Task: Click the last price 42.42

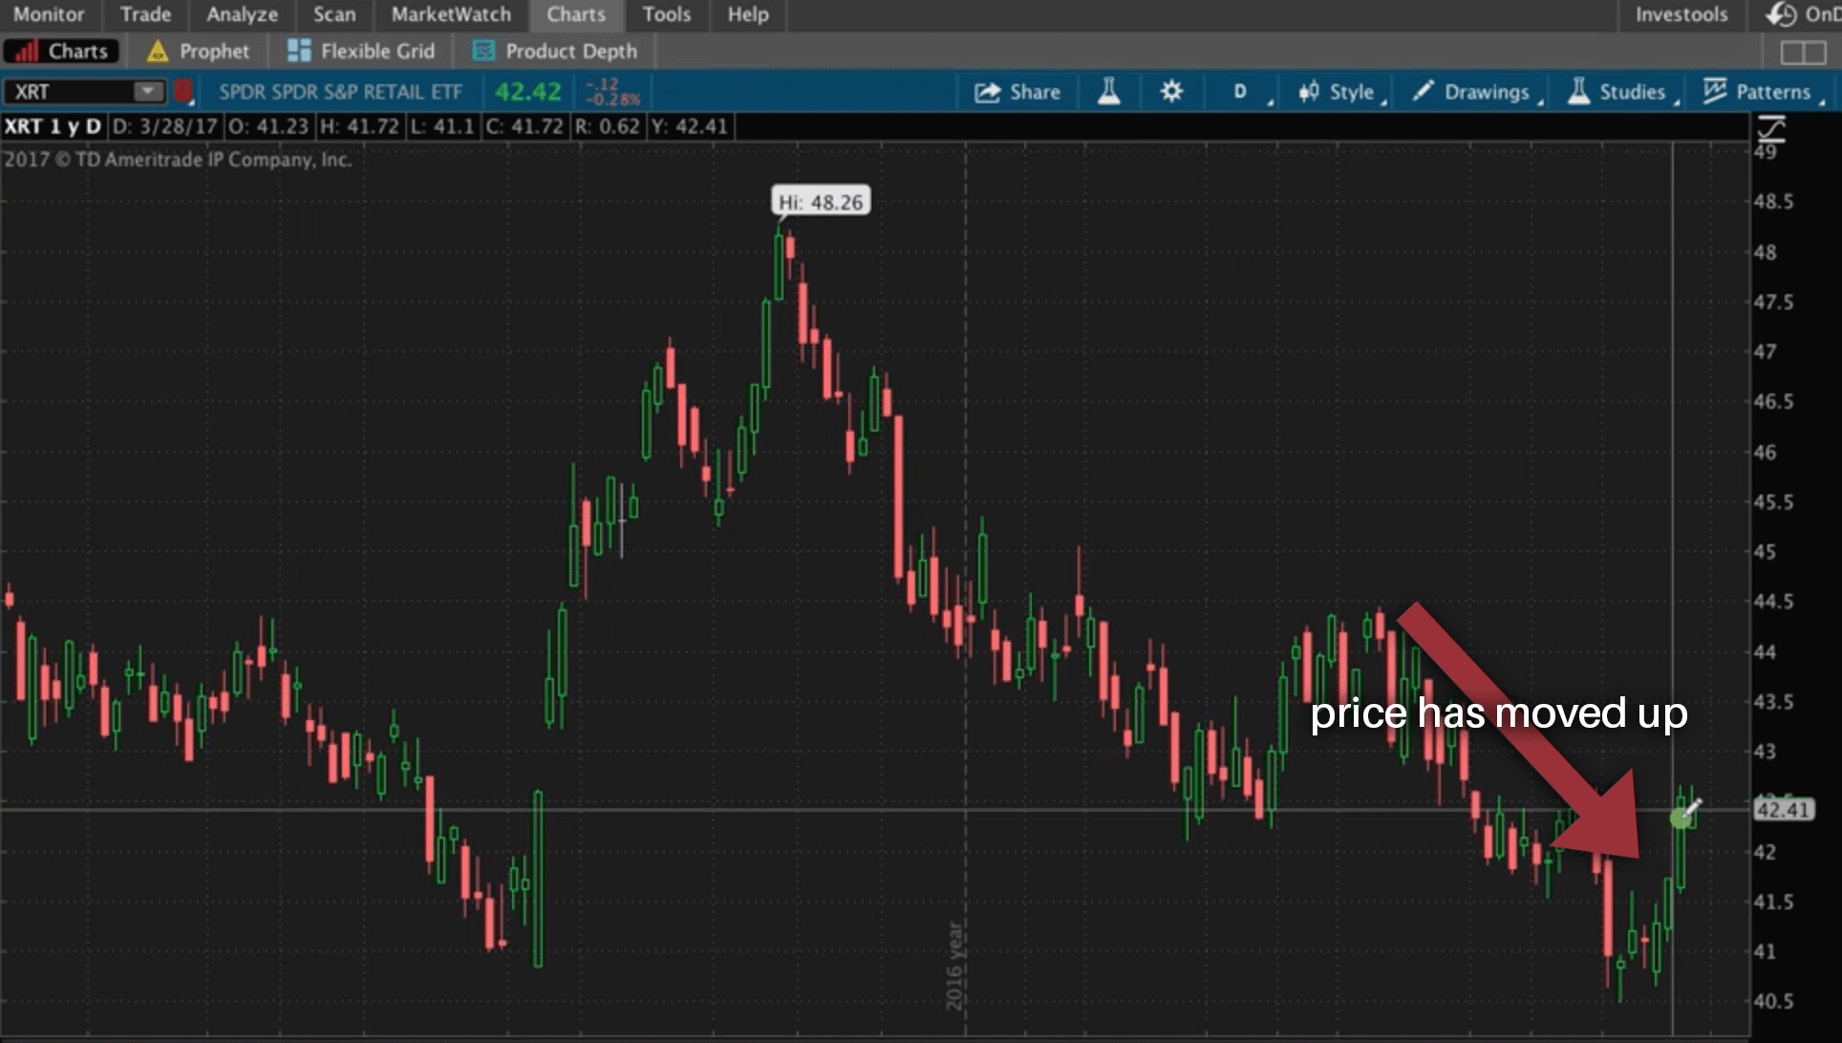Action: (527, 93)
